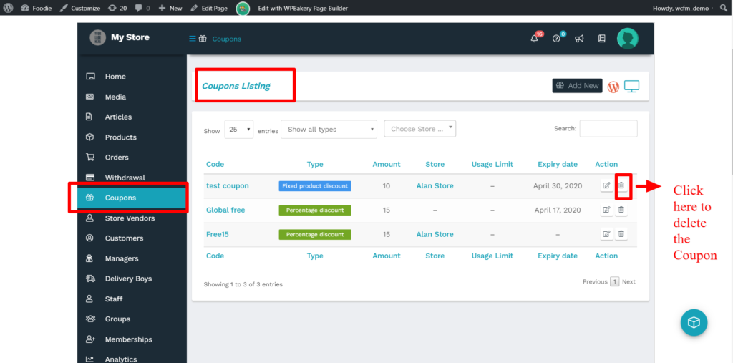Expand the Show all types dropdown
This screenshot has height=363, width=733.
click(x=329, y=130)
